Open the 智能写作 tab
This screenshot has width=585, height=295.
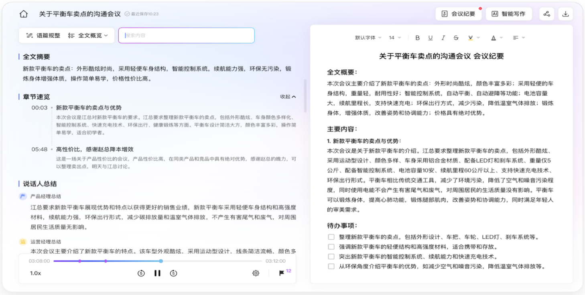click(x=508, y=14)
